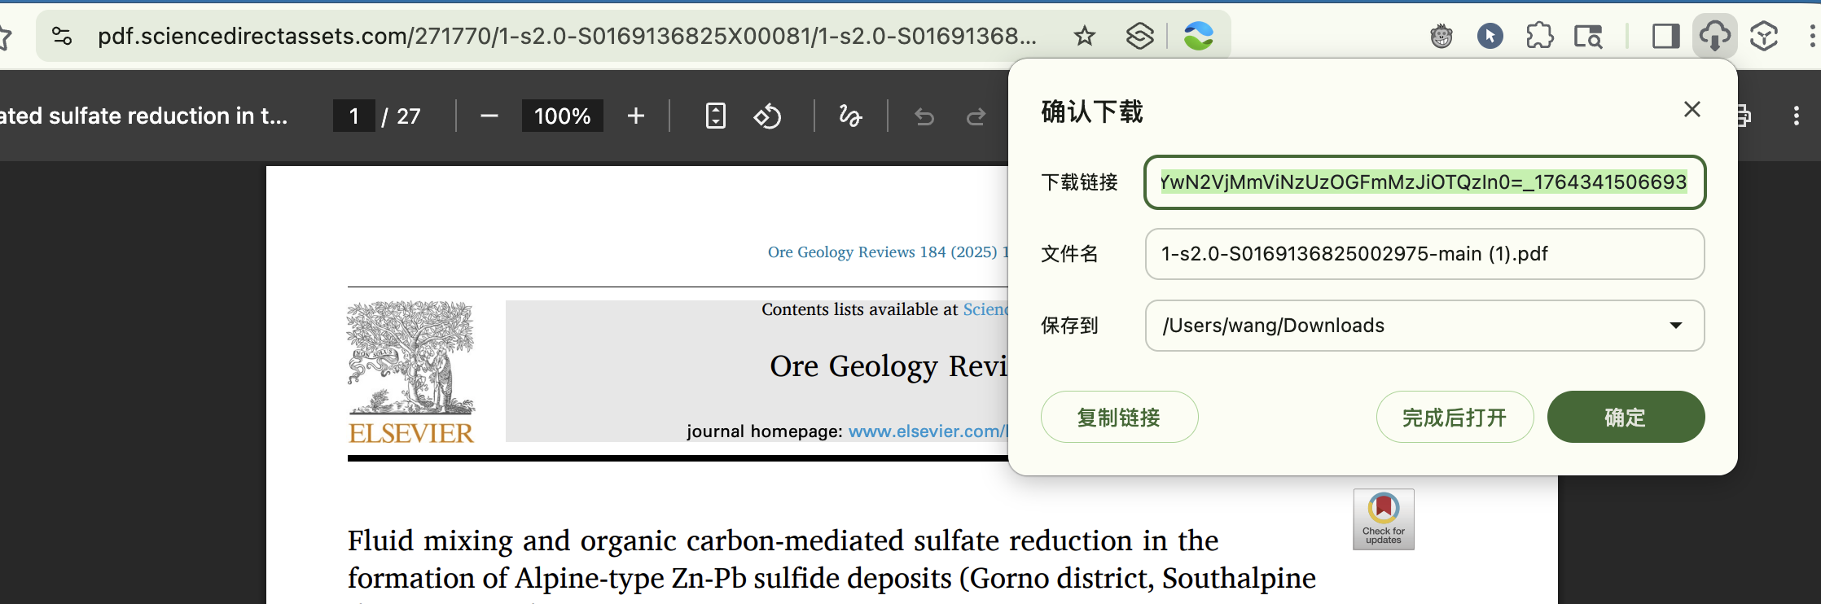
Task: Open the Ore Geology Reviews 184 citation link
Action: pos(888,252)
